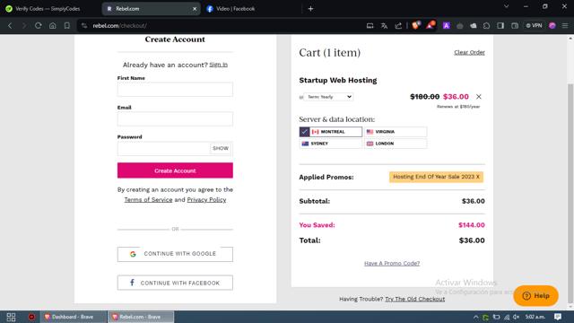Click Try The Old Checkout link

click(x=414, y=299)
